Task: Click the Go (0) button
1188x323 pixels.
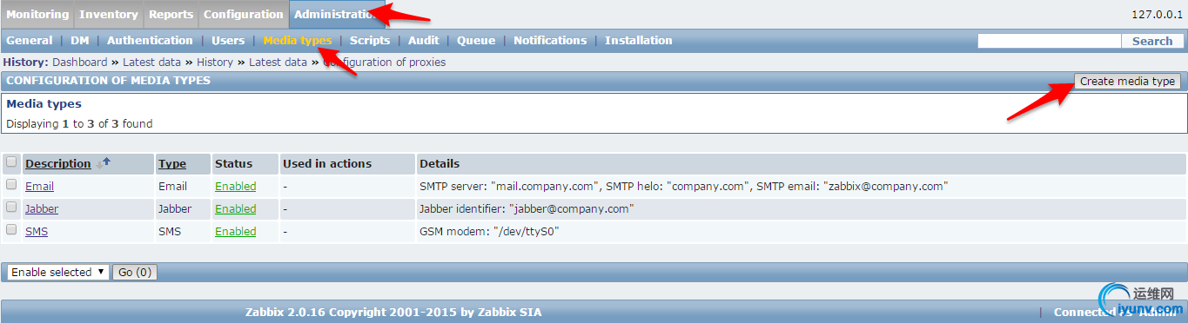Action: point(135,272)
